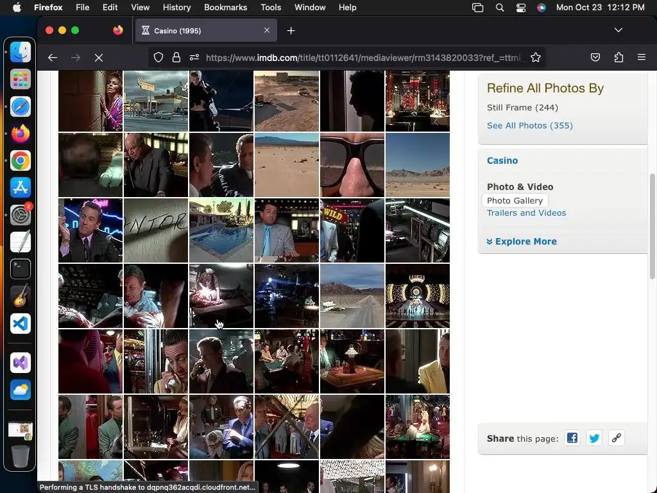Close the Casino (1995) tab
Viewport: 657px width, 493px height.
click(267, 30)
